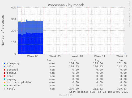The height and width of the screenshot is (98, 132).
Task: Click idle minimum value 104.05
Action: pos(74,67)
